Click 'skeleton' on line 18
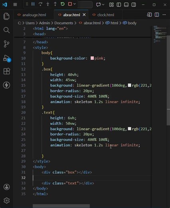170x208 pixels. pyautogui.click(x=83, y=102)
